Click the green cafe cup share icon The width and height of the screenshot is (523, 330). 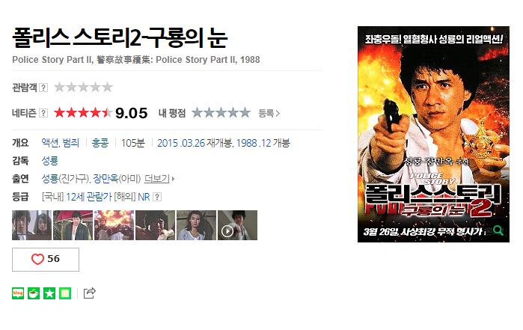[34, 293]
